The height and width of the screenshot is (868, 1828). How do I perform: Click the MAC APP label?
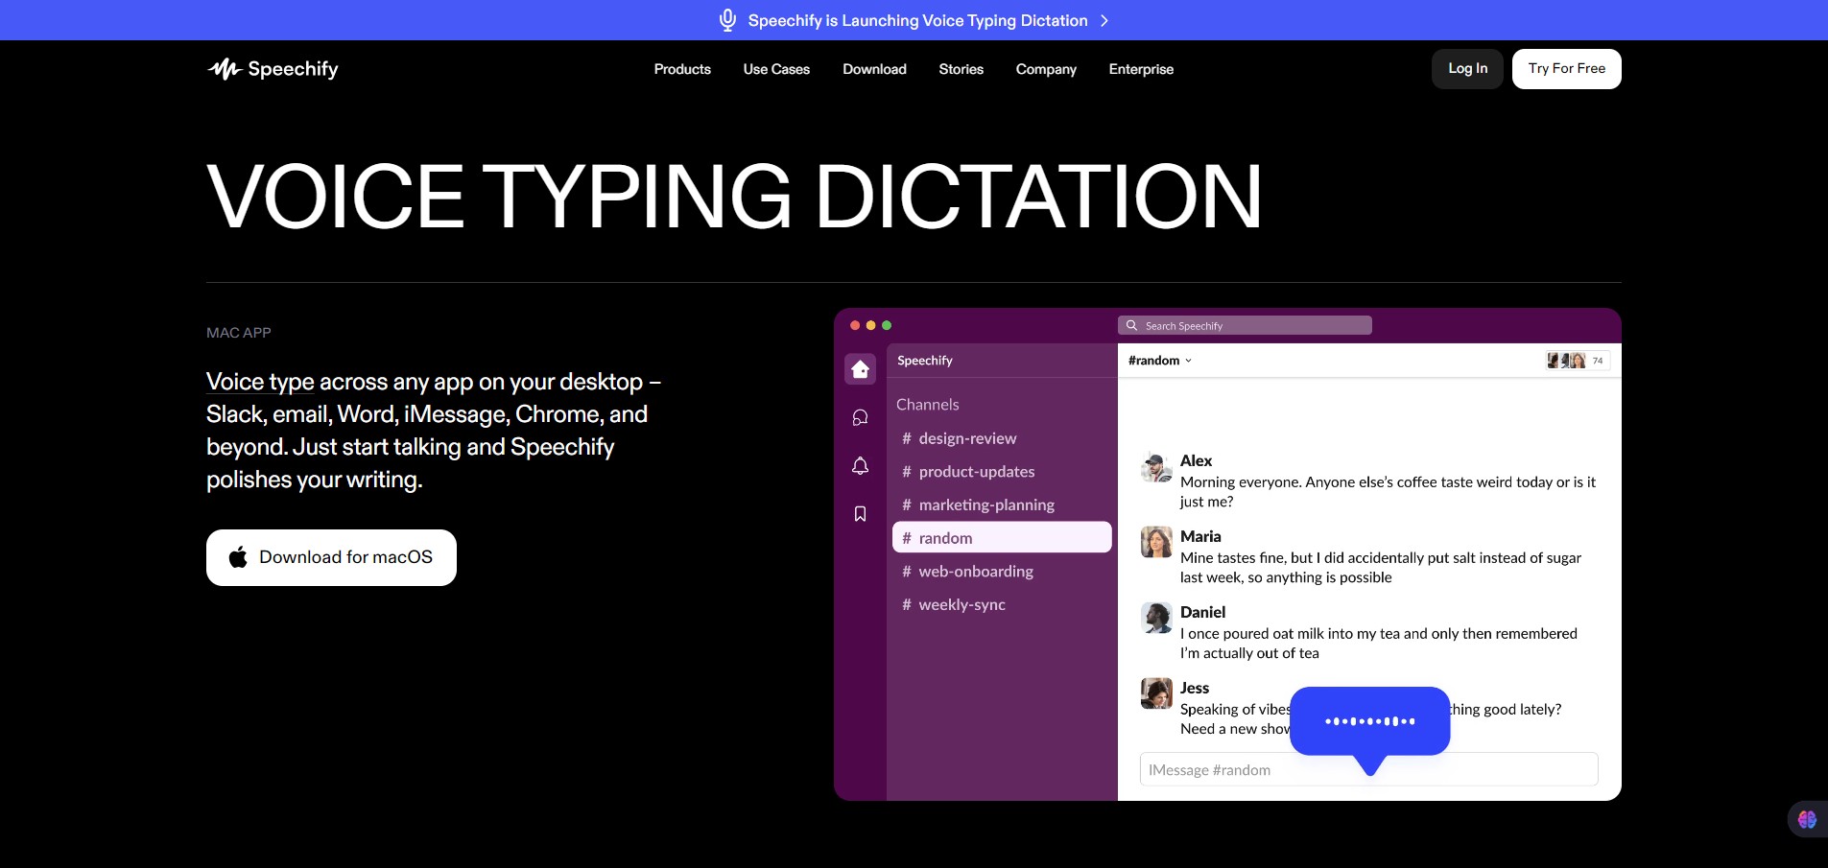239,333
